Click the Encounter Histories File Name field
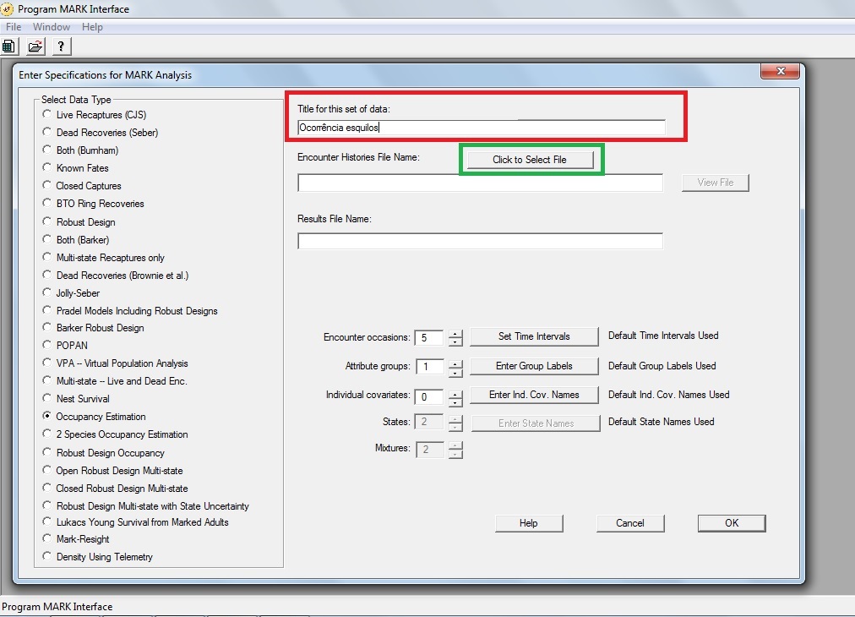This screenshot has height=617, width=855. click(x=481, y=183)
